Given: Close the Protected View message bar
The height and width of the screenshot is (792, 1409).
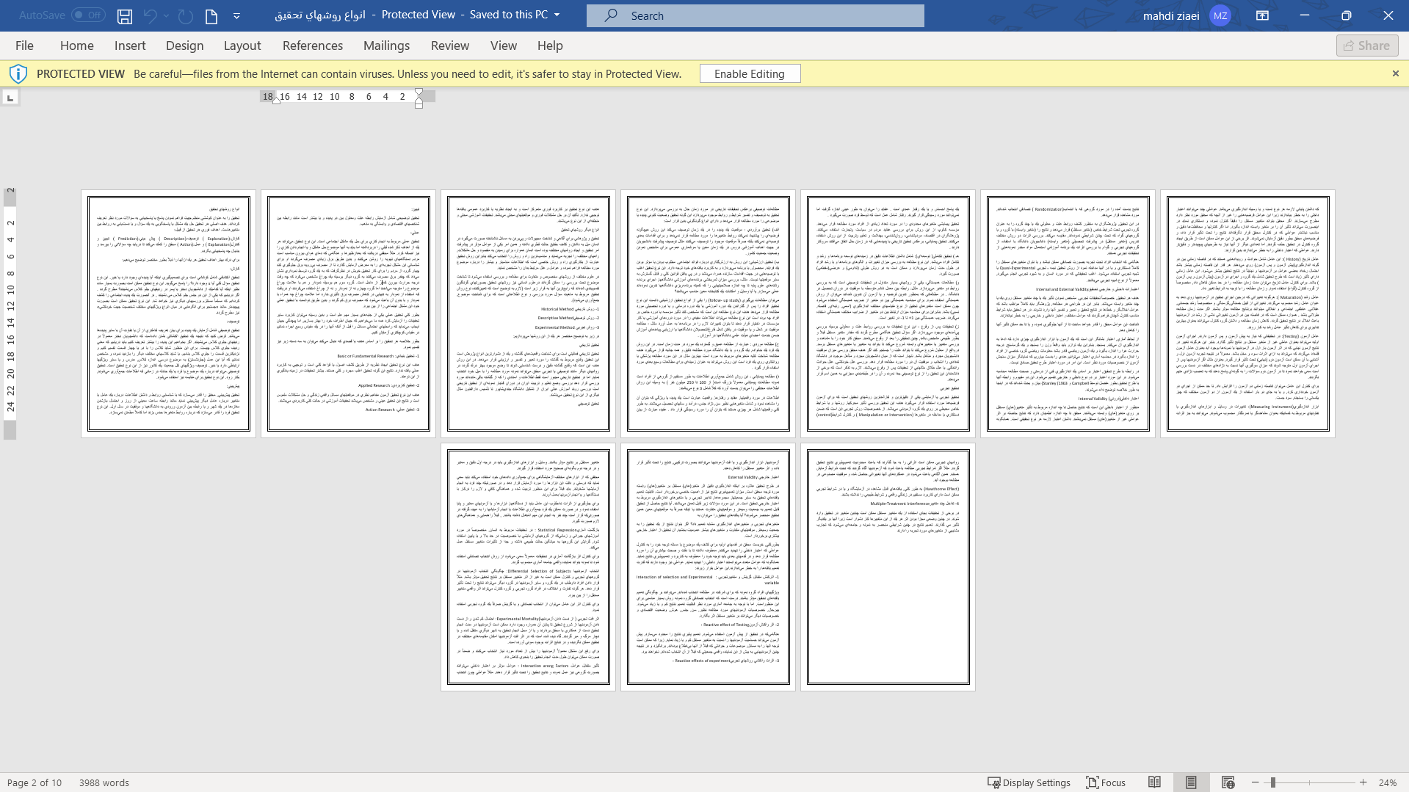Looking at the screenshot, I should coord(1396,73).
